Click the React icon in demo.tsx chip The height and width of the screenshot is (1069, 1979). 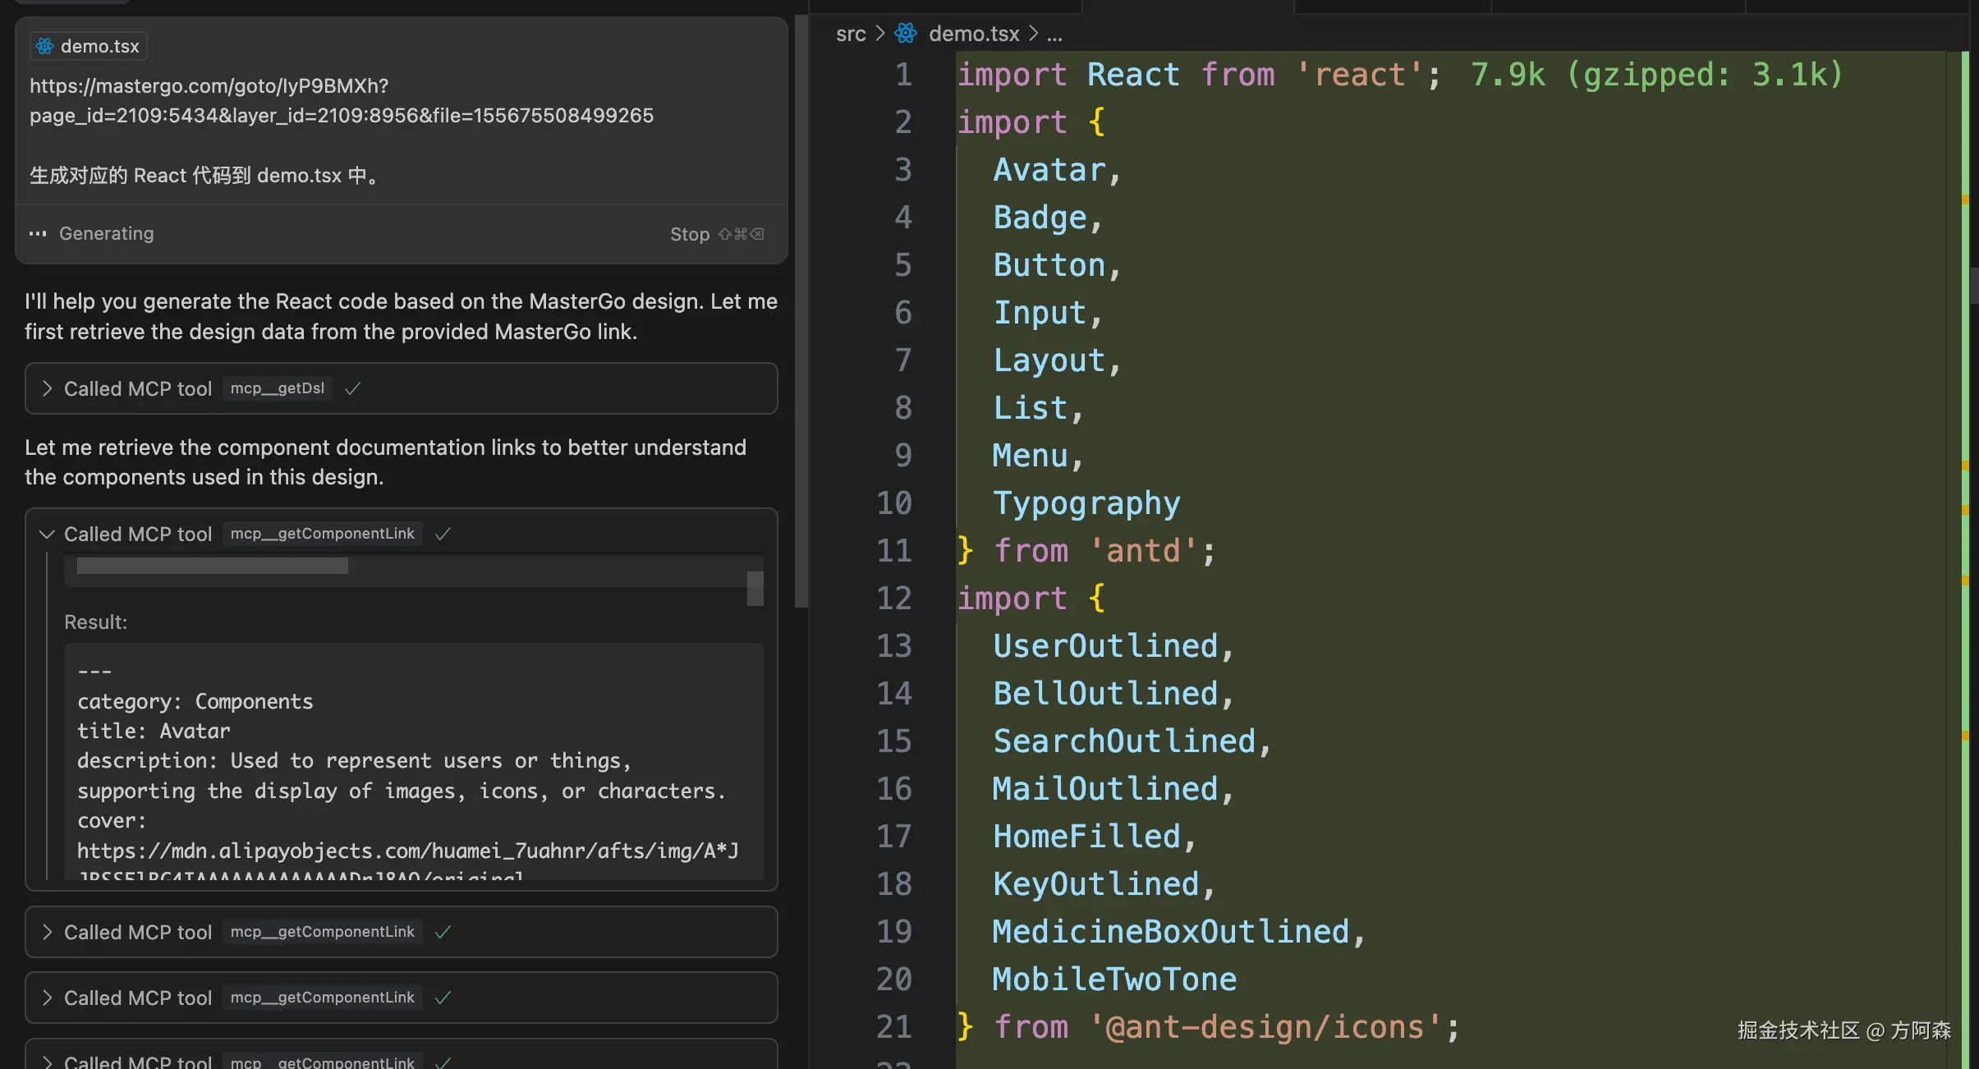[45, 47]
